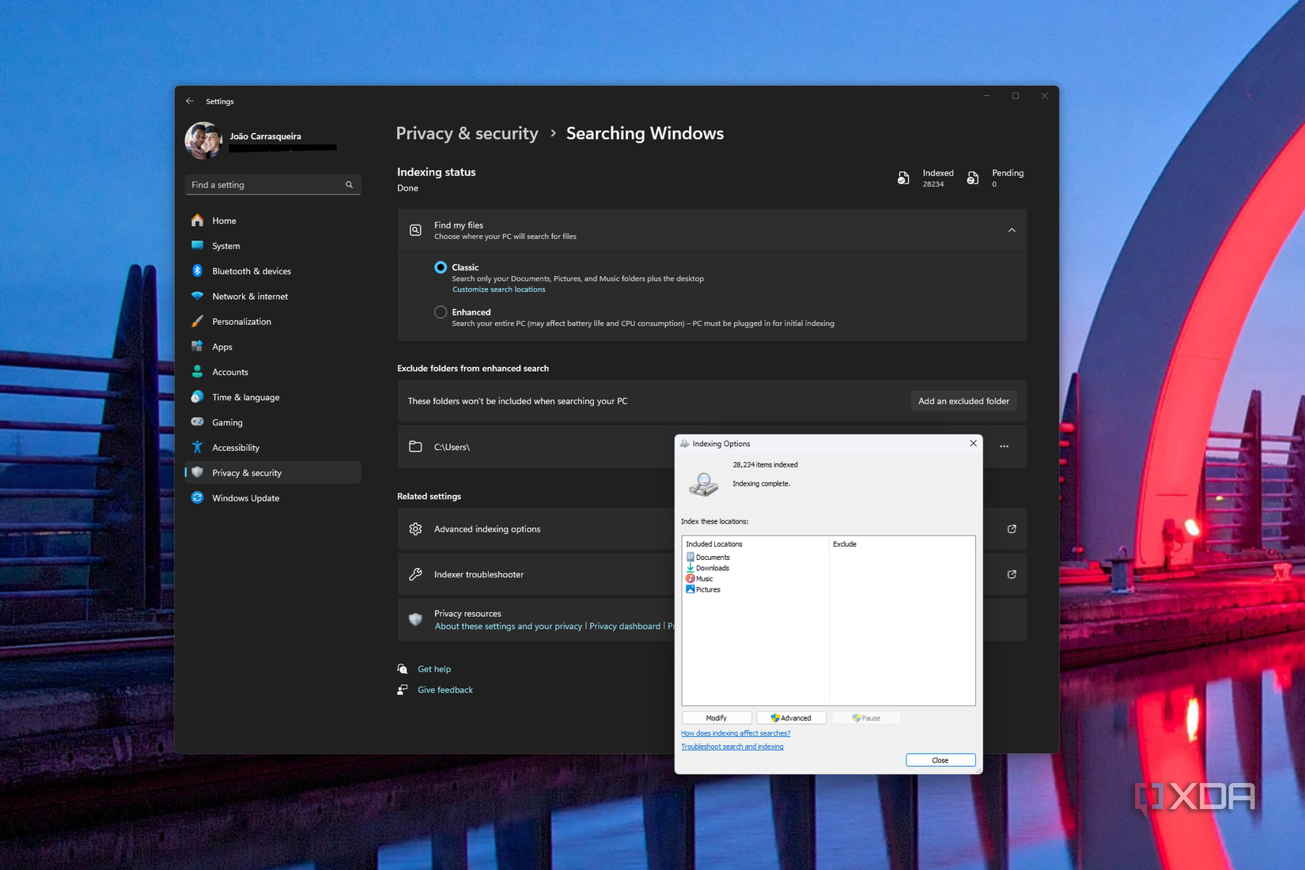
Task: Click the Network & internet wifi icon
Action: (x=197, y=296)
